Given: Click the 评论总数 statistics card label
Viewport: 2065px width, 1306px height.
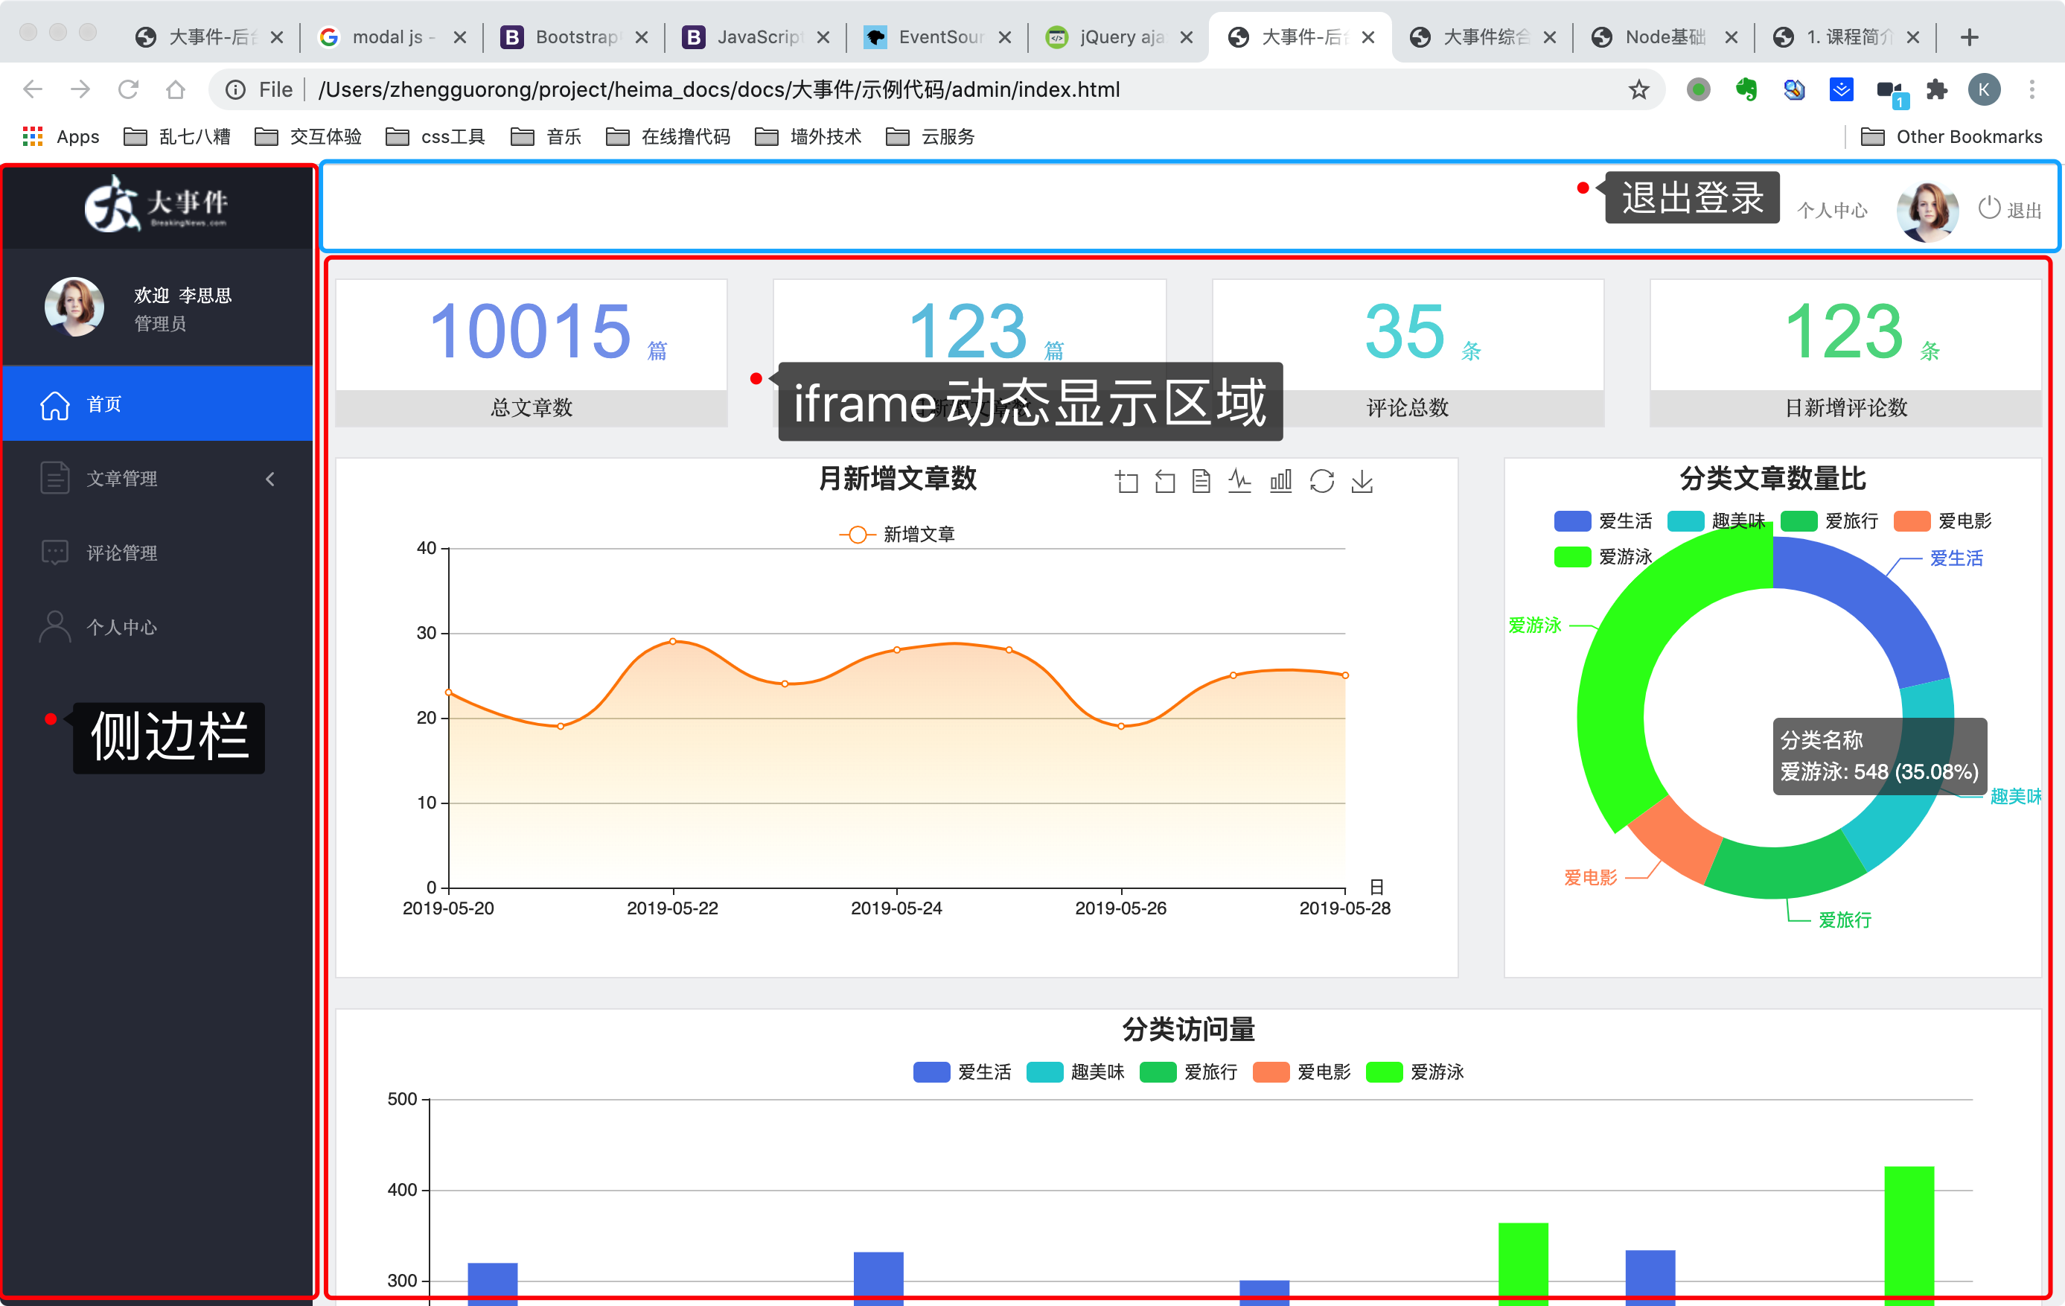Looking at the screenshot, I should pyautogui.click(x=1407, y=407).
